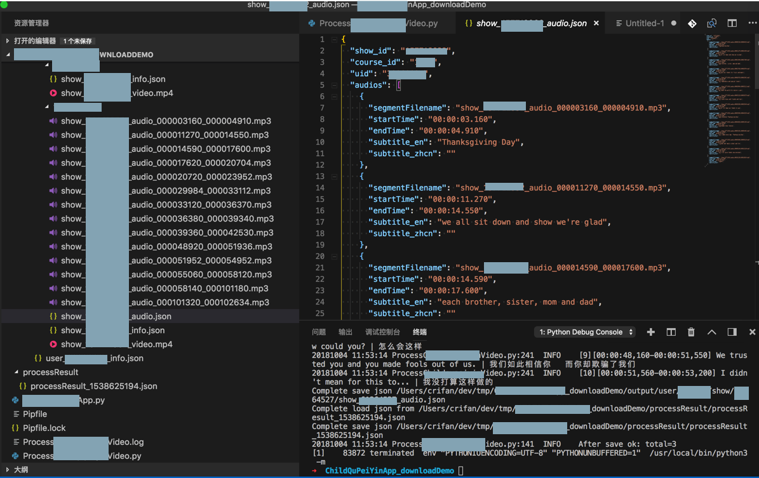Open the Git changes icon in editor toolbar
This screenshot has width=759, height=478.
[692, 23]
